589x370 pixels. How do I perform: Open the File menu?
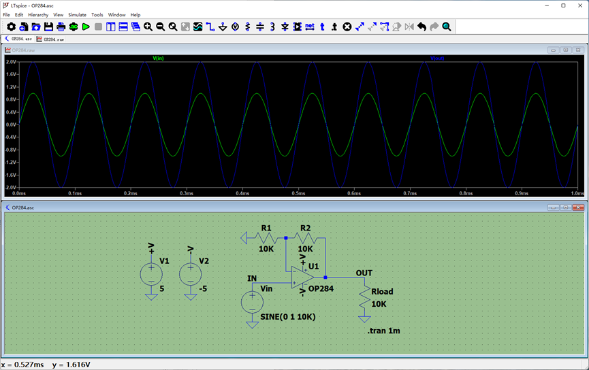[6, 15]
